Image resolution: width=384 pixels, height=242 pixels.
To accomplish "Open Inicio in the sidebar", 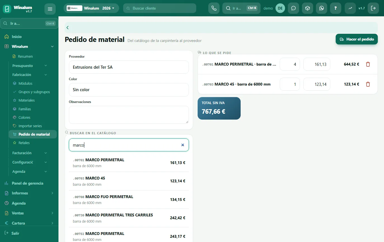I will point(29,37).
